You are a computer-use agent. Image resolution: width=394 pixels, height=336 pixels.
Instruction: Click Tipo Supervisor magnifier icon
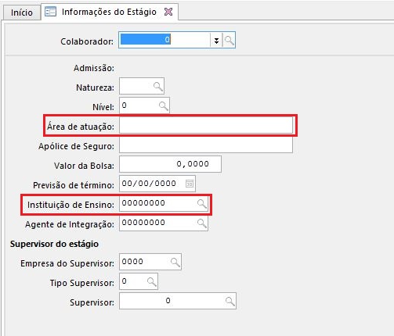point(152,281)
